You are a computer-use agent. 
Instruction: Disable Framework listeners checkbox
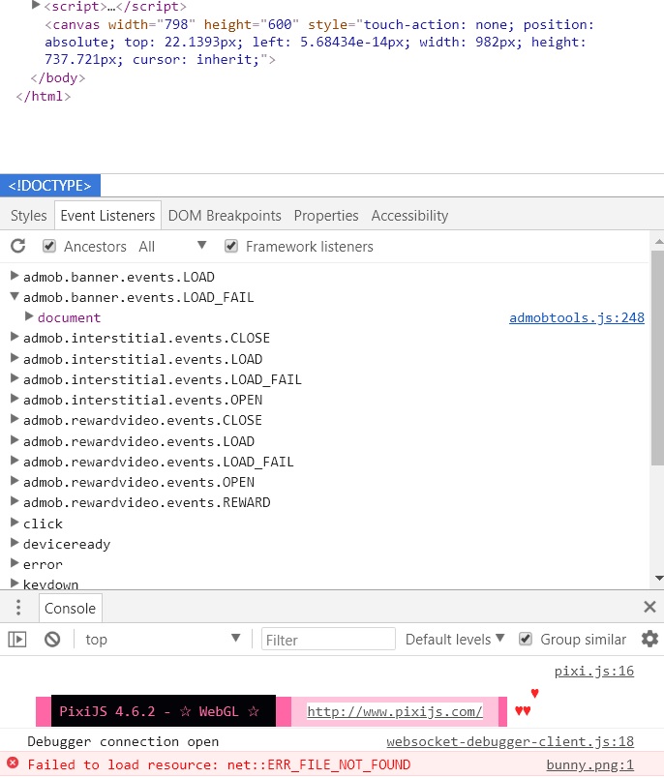coord(231,246)
